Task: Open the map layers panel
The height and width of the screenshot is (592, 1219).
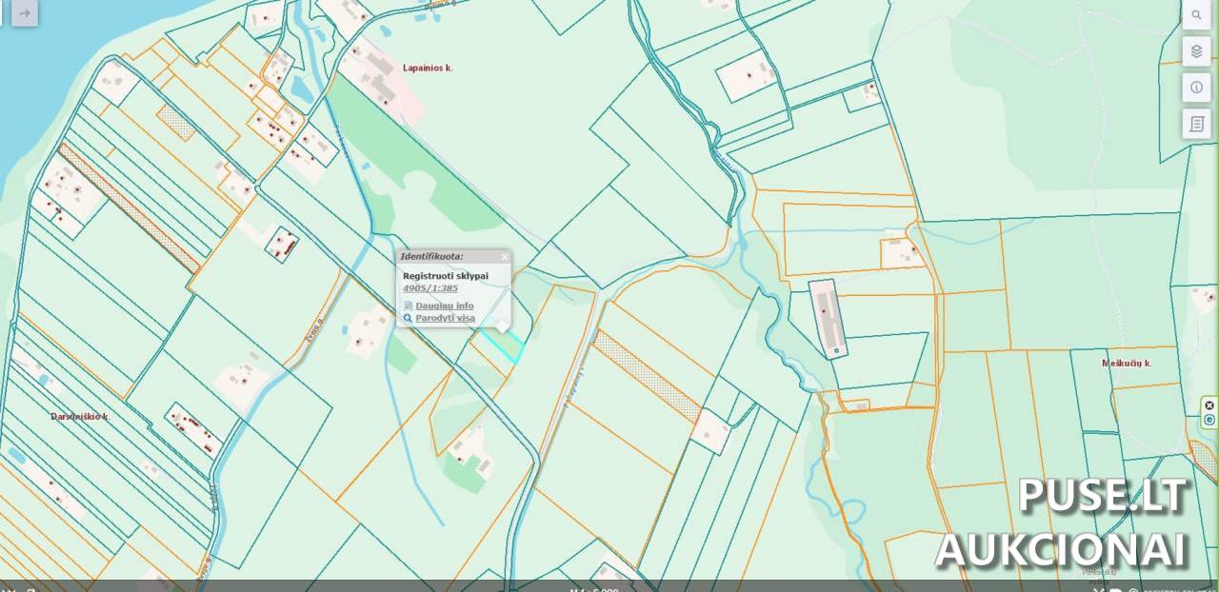Action: coord(1196,50)
